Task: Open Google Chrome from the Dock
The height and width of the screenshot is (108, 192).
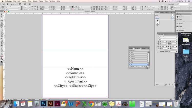Action: click(x=91, y=104)
